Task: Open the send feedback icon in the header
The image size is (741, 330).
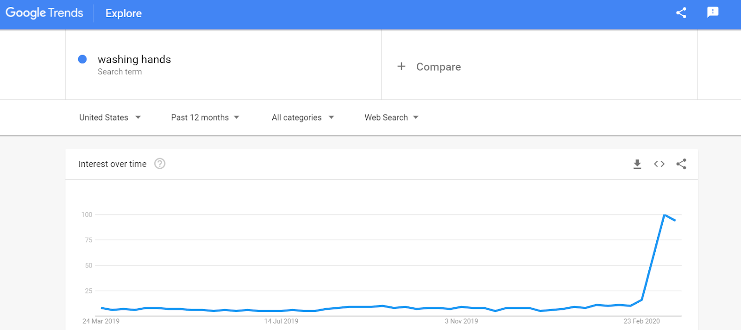Action: click(x=713, y=12)
